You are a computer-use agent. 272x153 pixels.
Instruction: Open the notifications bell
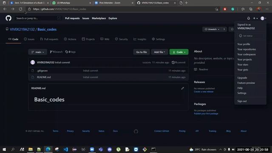point(248,18)
